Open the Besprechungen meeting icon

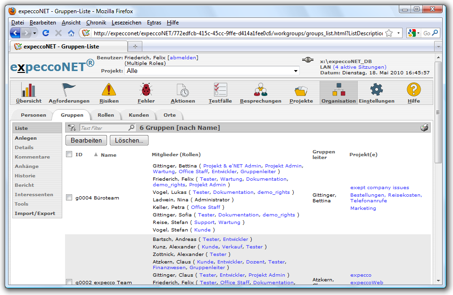click(260, 90)
